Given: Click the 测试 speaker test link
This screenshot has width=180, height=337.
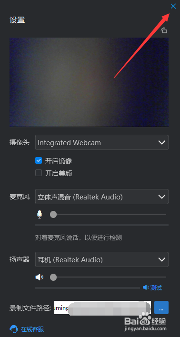Looking at the screenshot, I should 156,287.
